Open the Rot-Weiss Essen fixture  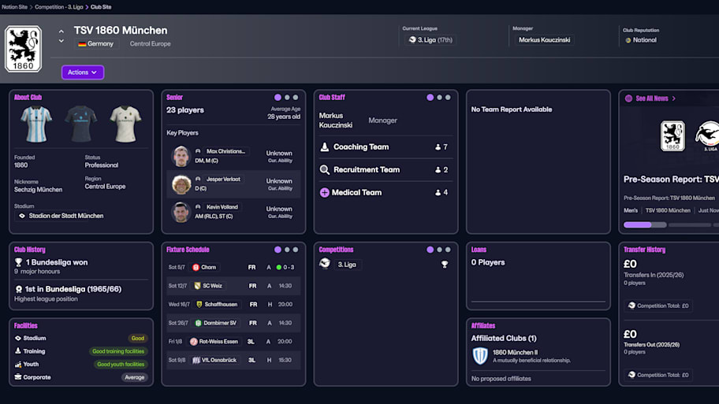(233, 341)
